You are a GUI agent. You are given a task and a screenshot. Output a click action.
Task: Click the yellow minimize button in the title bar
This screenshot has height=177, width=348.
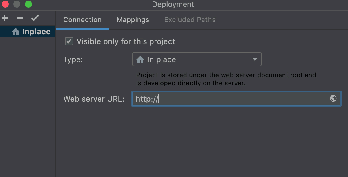tap(17, 4)
